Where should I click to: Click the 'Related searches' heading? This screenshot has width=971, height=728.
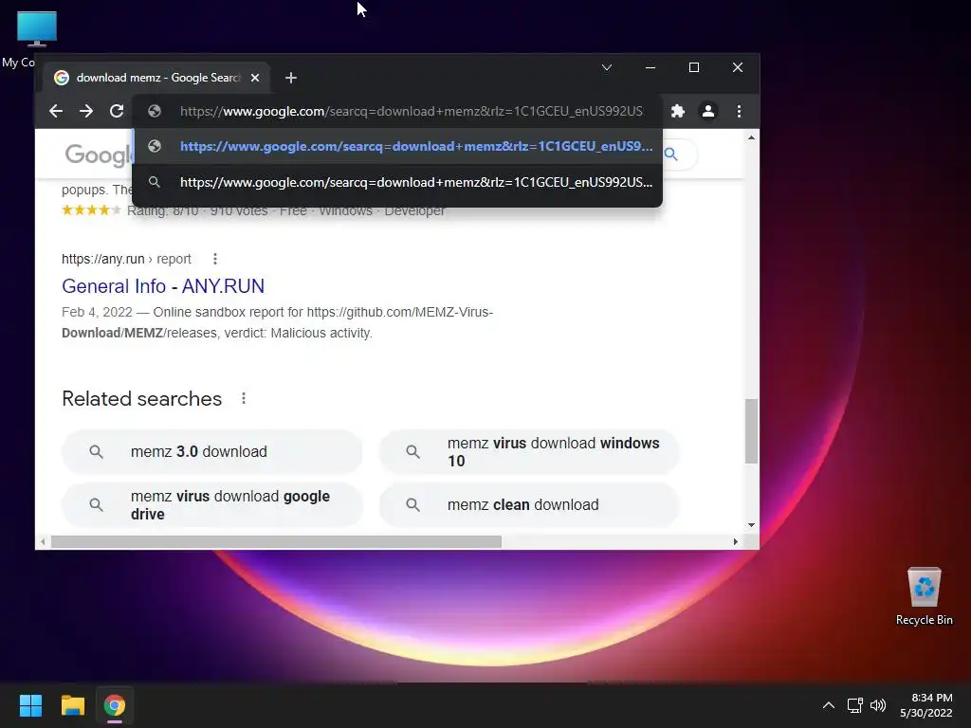142,399
